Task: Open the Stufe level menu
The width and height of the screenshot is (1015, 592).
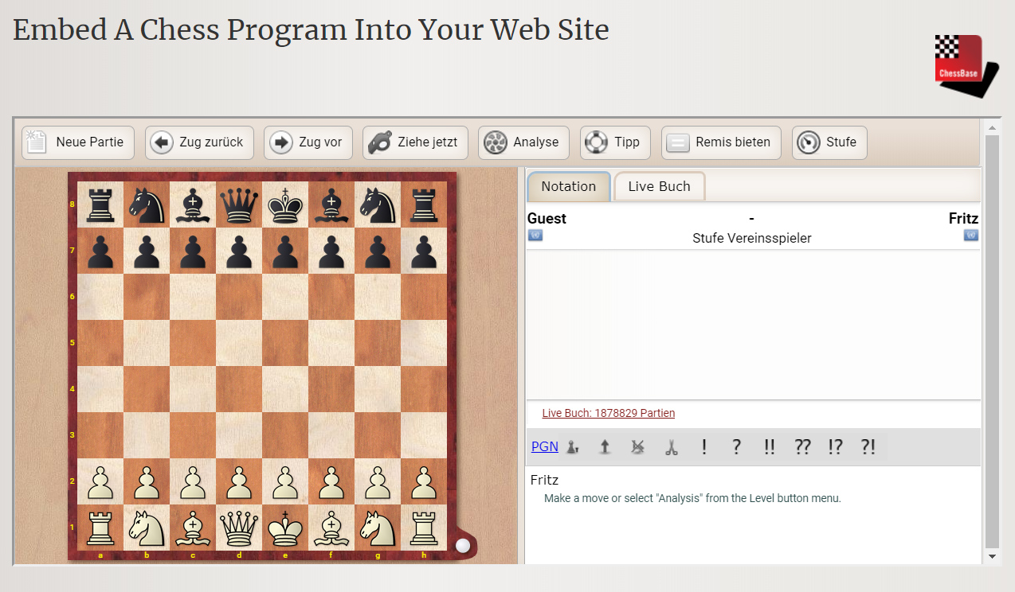Action: (829, 142)
